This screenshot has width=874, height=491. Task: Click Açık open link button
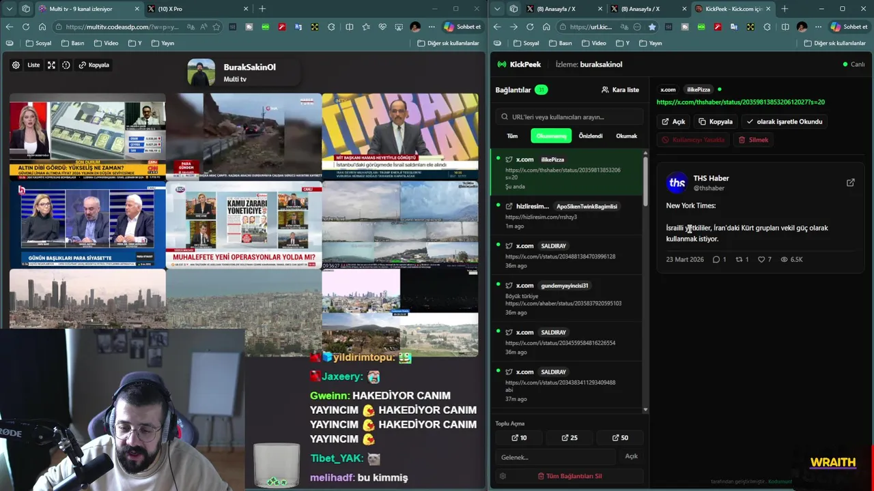[x=673, y=121]
